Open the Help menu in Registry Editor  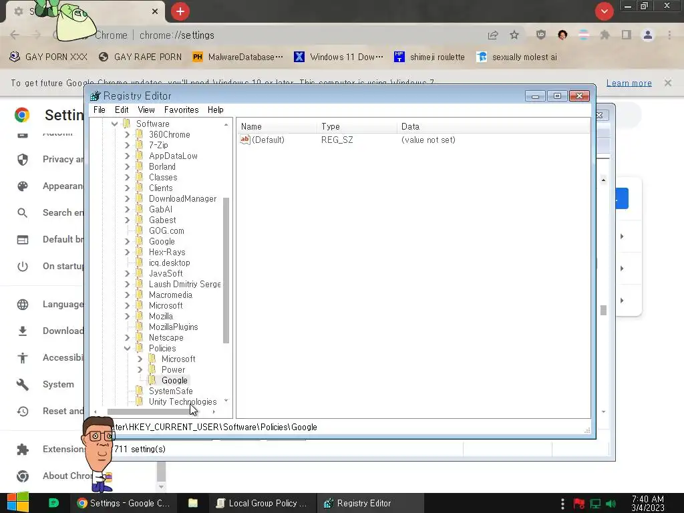click(x=216, y=110)
